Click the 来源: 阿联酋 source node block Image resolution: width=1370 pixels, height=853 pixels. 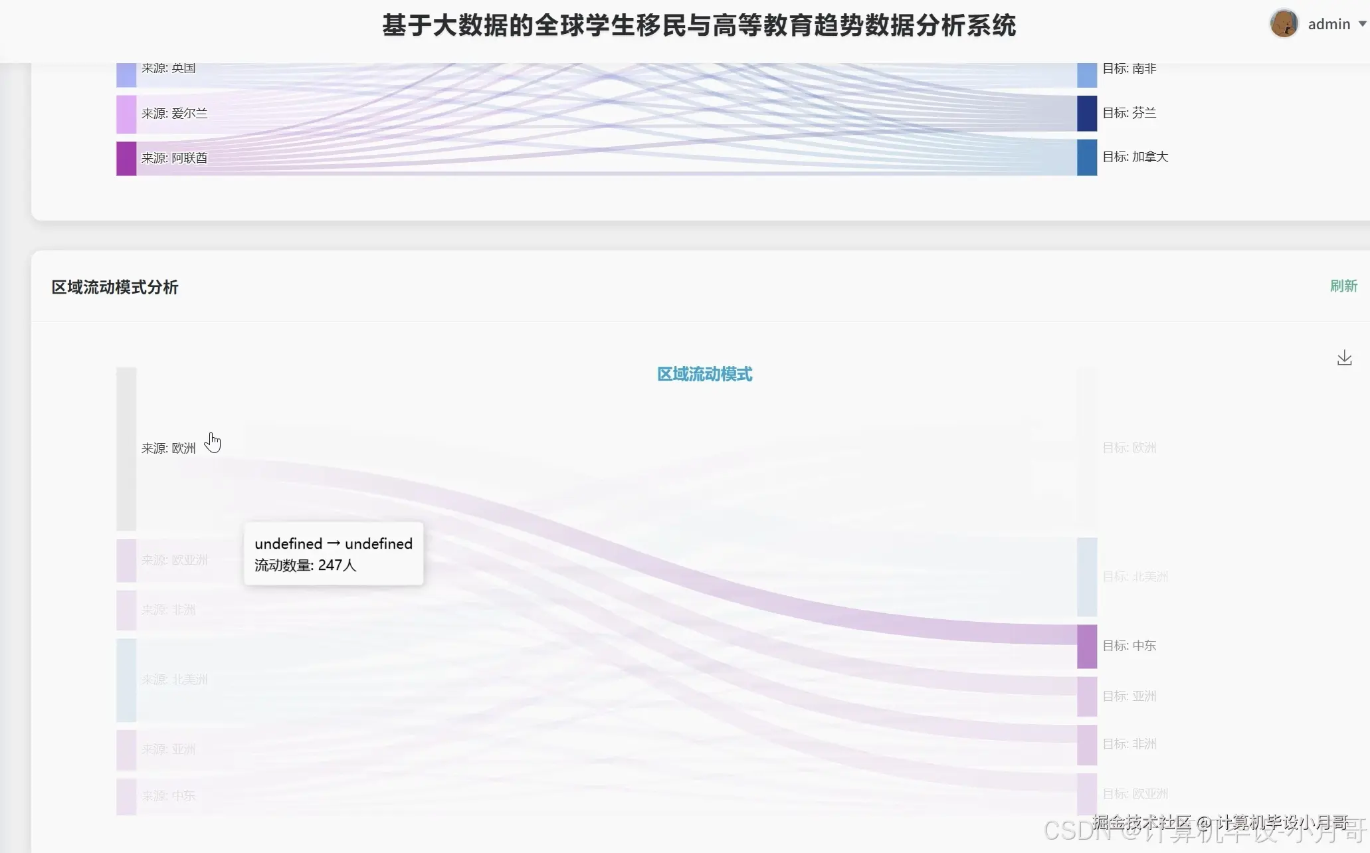tap(126, 158)
